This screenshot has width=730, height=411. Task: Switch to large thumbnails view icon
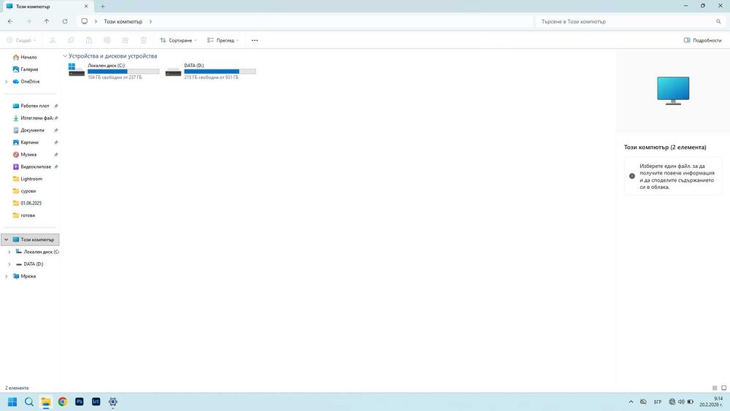[723, 388]
